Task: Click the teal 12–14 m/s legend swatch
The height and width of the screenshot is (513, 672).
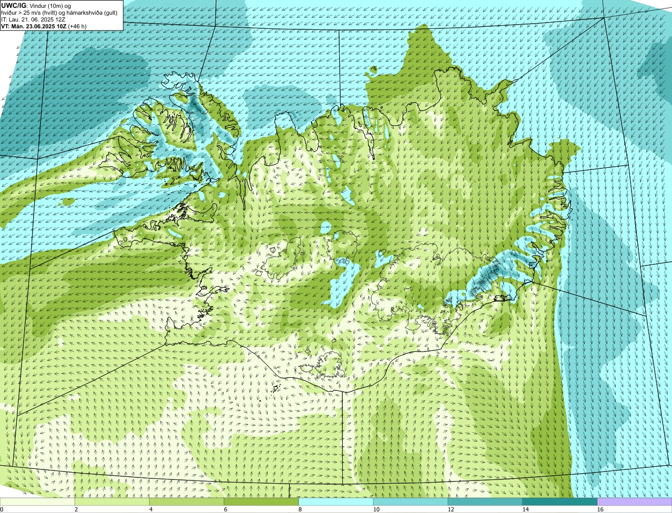Action: click(x=485, y=501)
